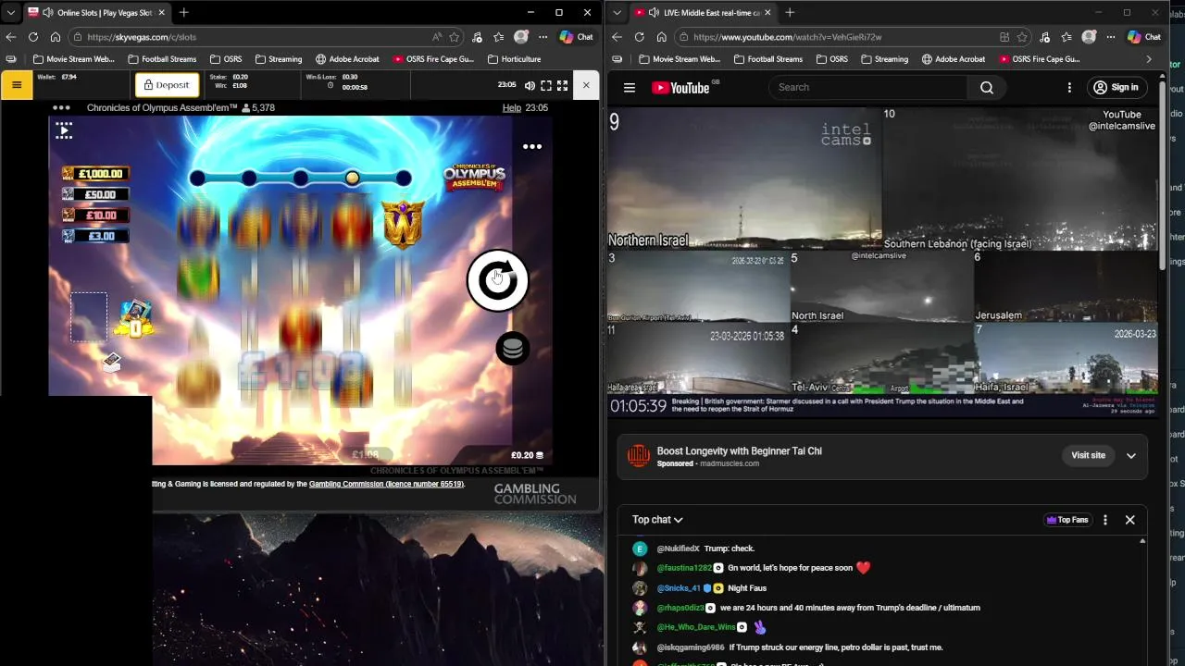The image size is (1185, 666).
Task: Click the four-arrow expand icon in the Sky Vegas bar
Action: pyautogui.click(x=562, y=85)
